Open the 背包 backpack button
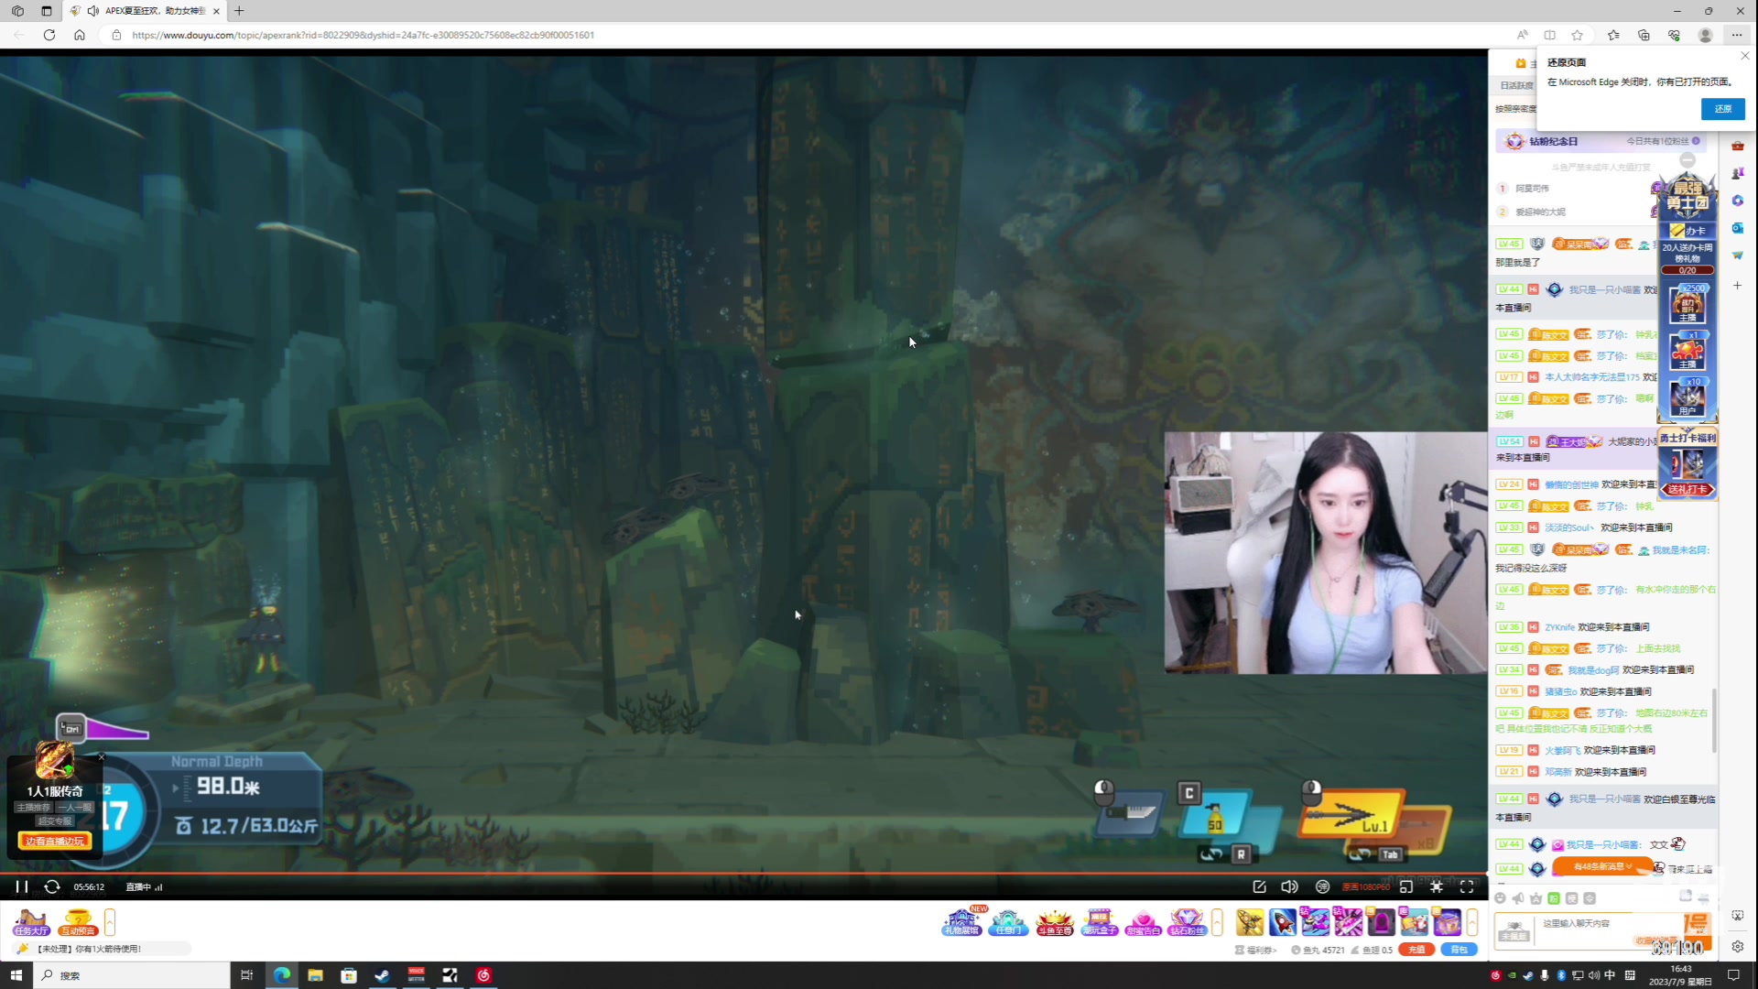The image size is (1758, 989). pyautogui.click(x=1460, y=950)
